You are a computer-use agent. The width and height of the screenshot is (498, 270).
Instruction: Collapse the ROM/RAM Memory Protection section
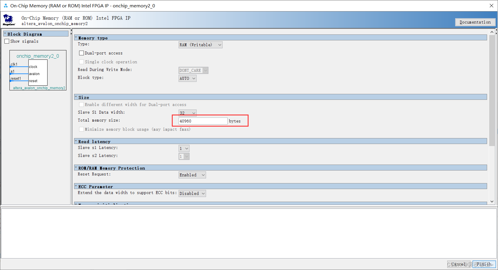76,168
